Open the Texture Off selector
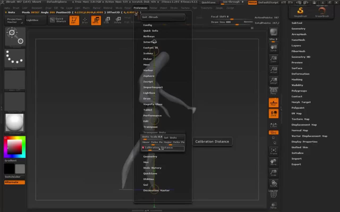Viewport: 340px width, 212px height. tap(15, 102)
